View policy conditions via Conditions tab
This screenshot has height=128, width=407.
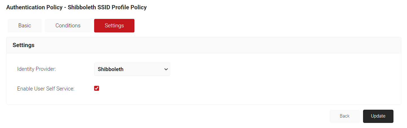[68, 26]
